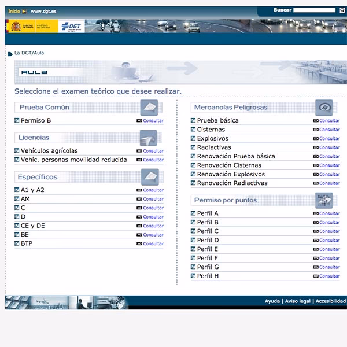Open Consultar for Perfil H

coord(330,276)
